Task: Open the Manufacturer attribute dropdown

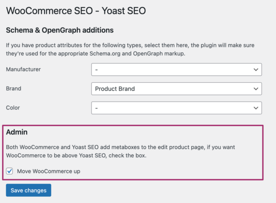Action: tap(177, 70)
